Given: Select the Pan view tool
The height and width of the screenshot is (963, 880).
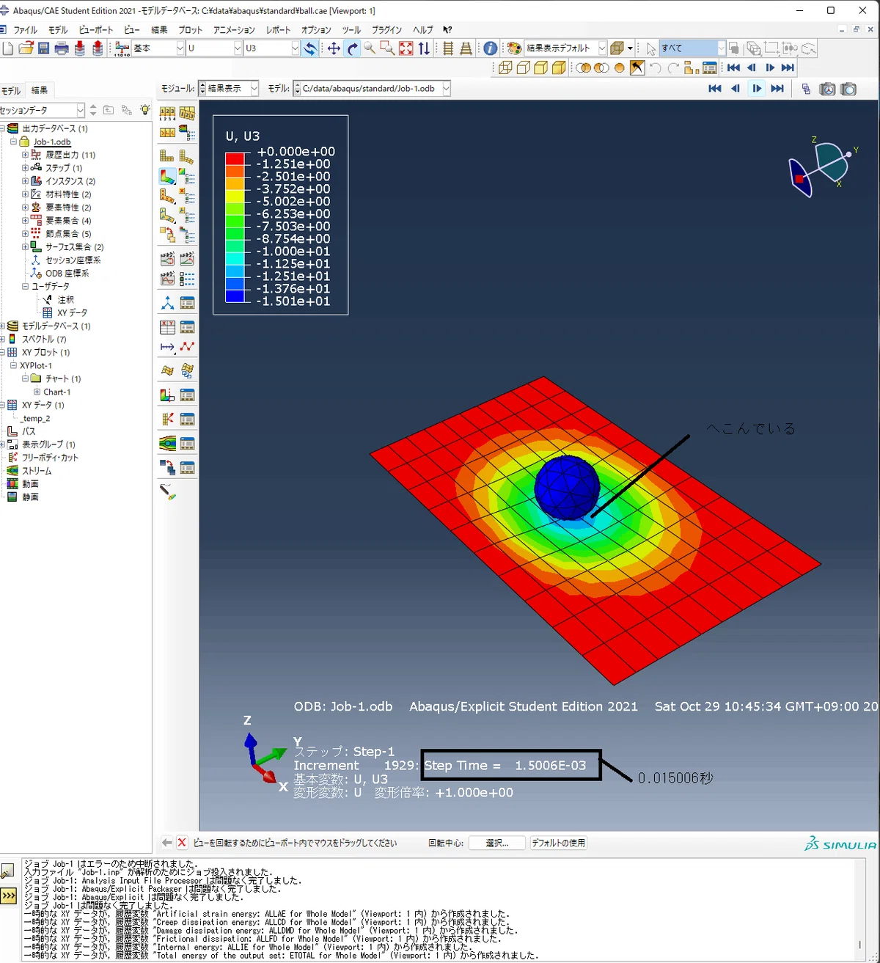Looking at the screenshot, I should tap(334, 48).
